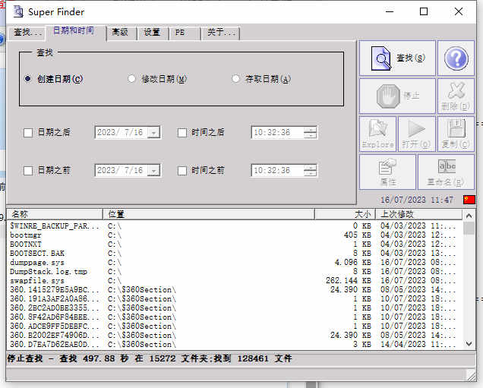Click the results list scroll up arrow

469,216
